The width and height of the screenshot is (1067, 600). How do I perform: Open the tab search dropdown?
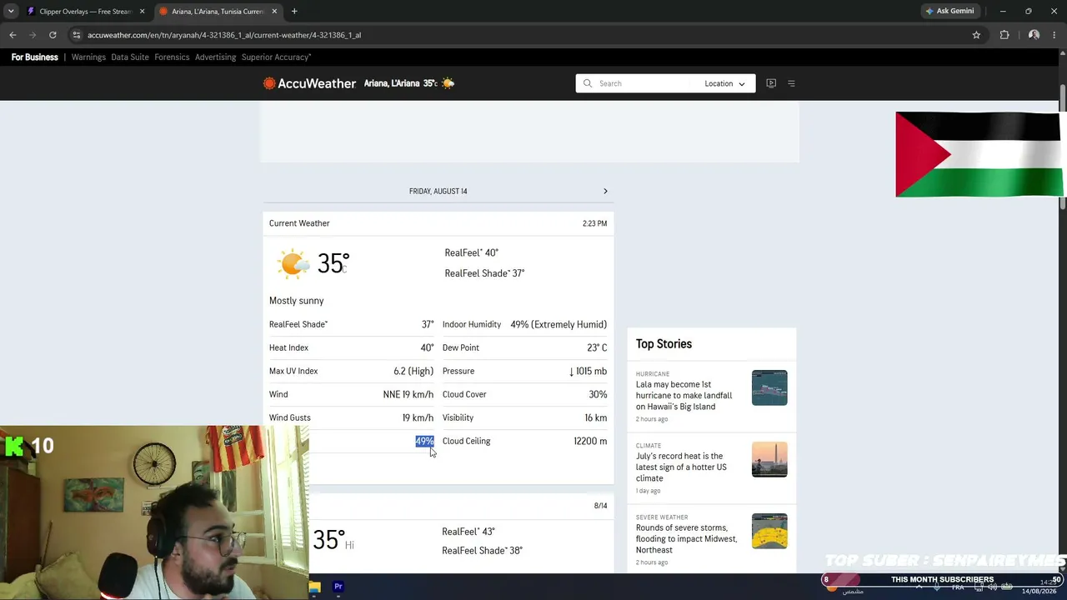10,12
